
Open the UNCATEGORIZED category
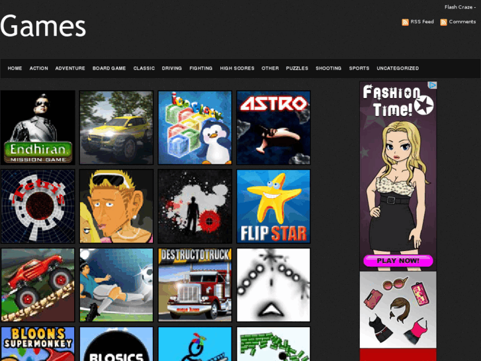tap(398, 68)
